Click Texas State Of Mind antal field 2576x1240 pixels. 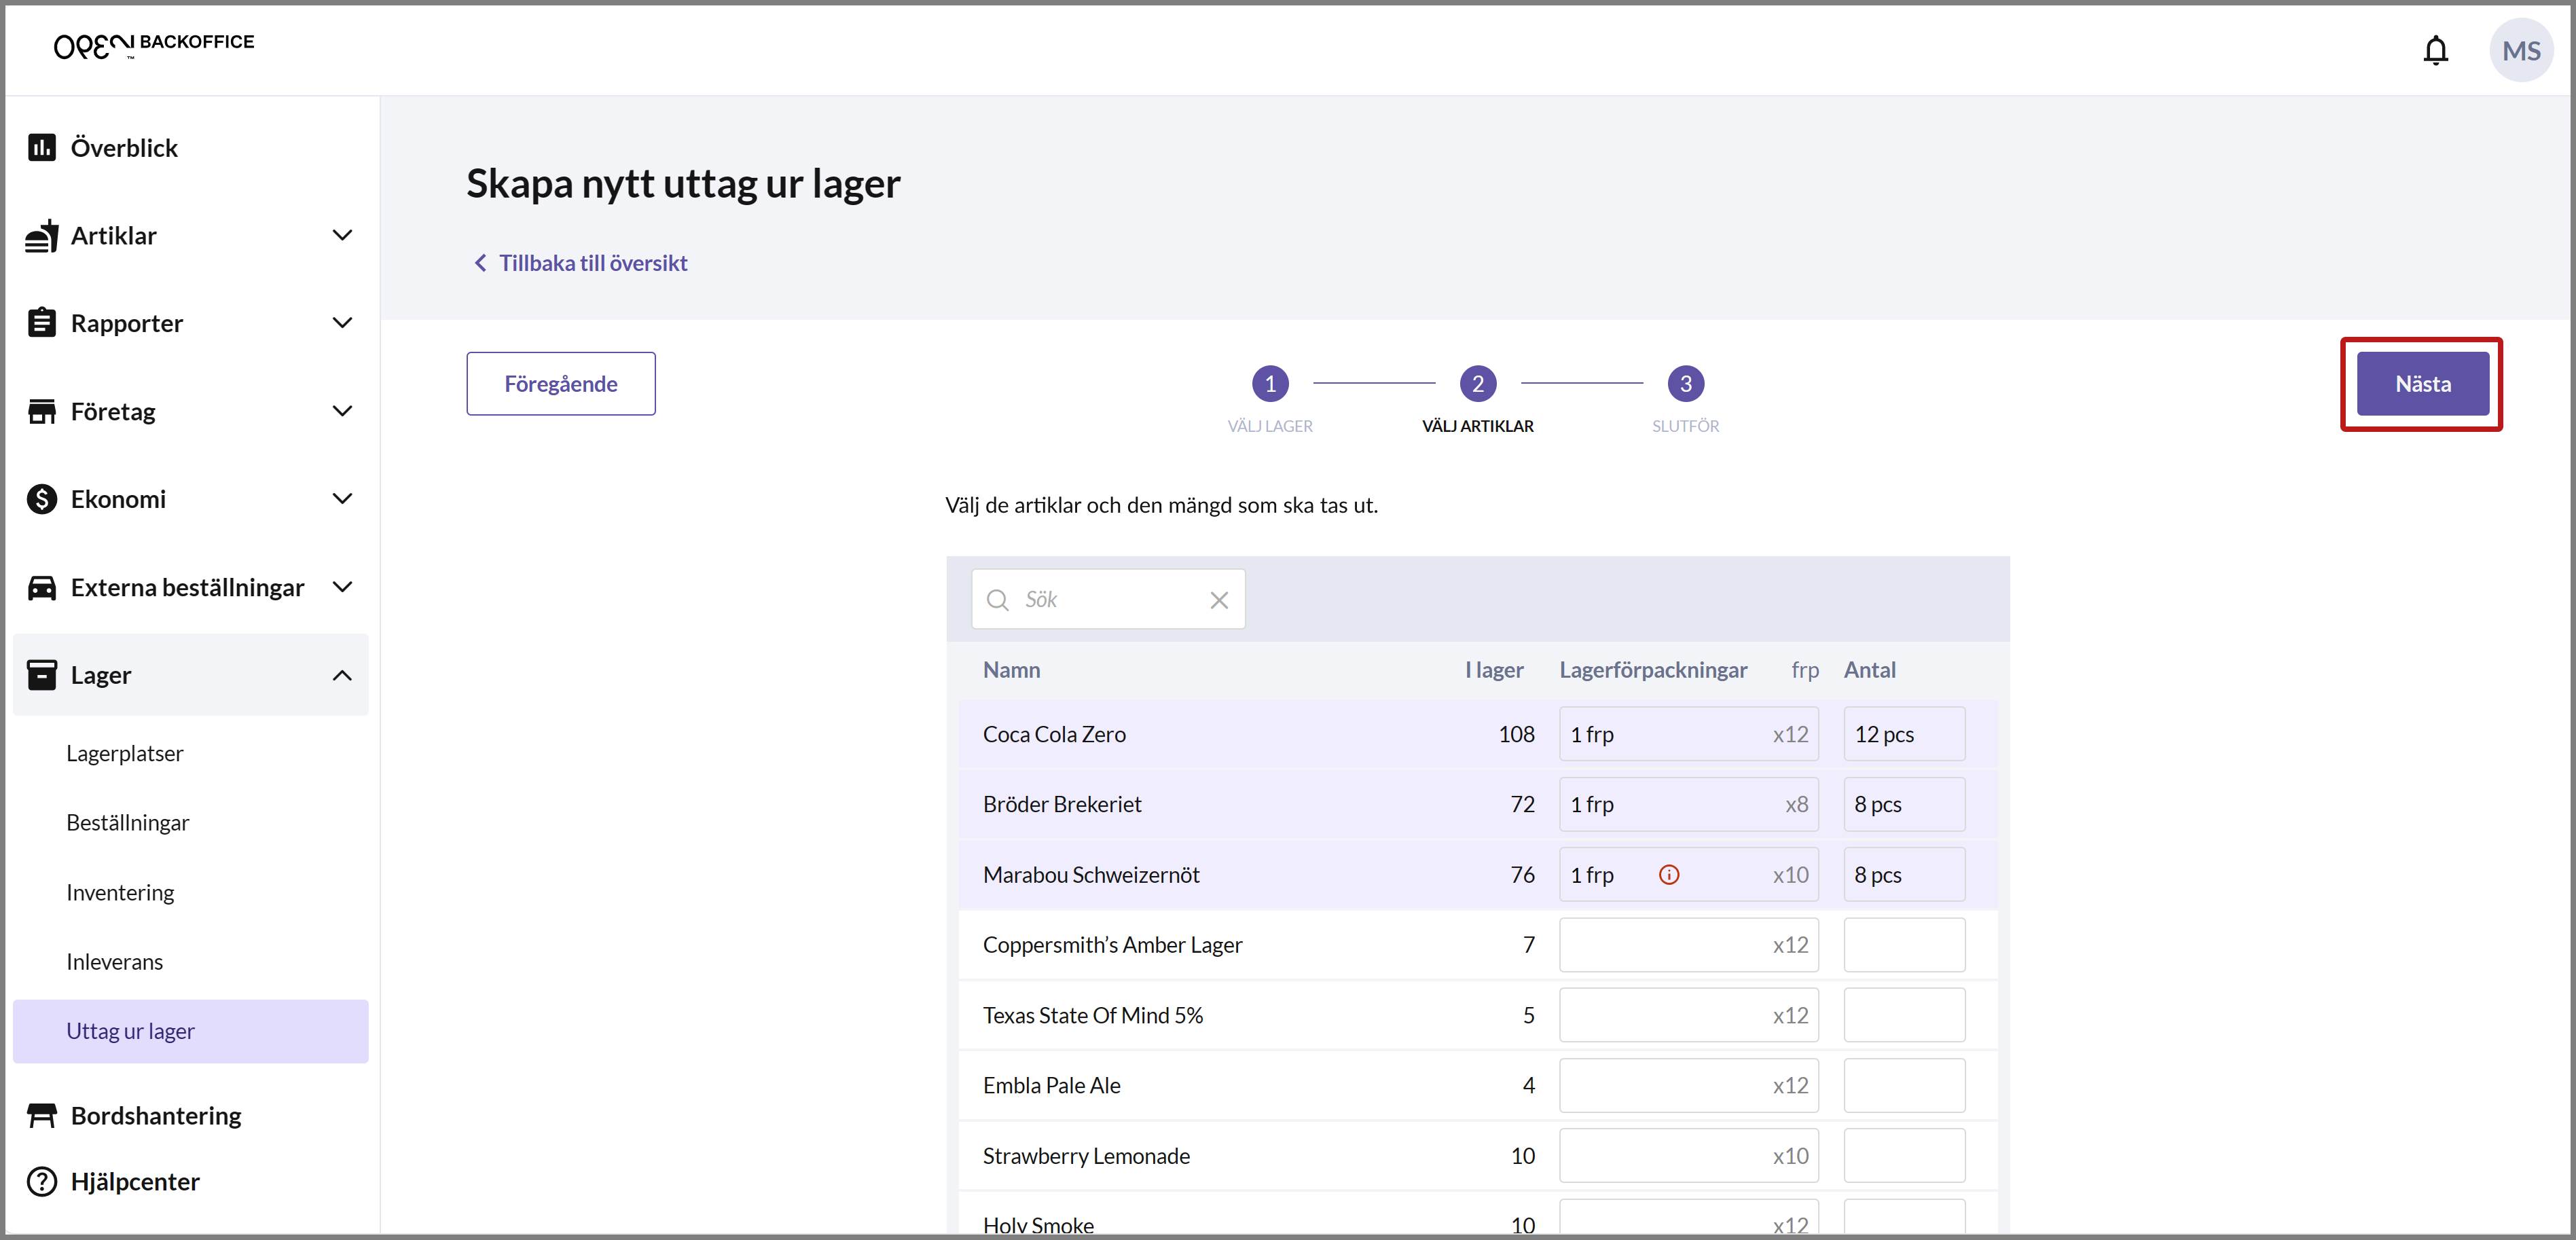[x=1904, y=1016]
